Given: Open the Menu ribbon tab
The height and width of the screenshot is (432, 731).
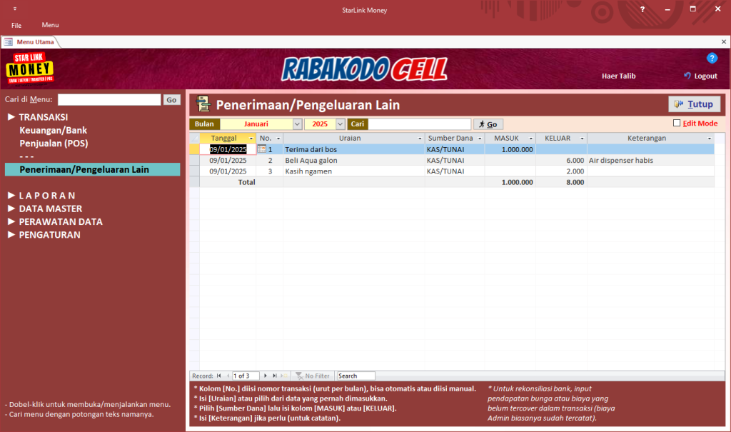Looking at the screenshot, I should [51, 25].
